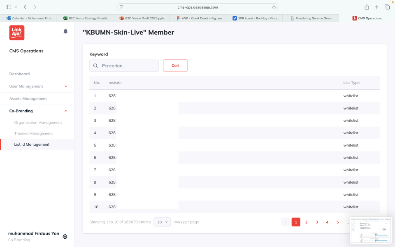This screenshot has width=395, height=247.
Task: Click the Cari search button
Action: click(x=175, y=65)
